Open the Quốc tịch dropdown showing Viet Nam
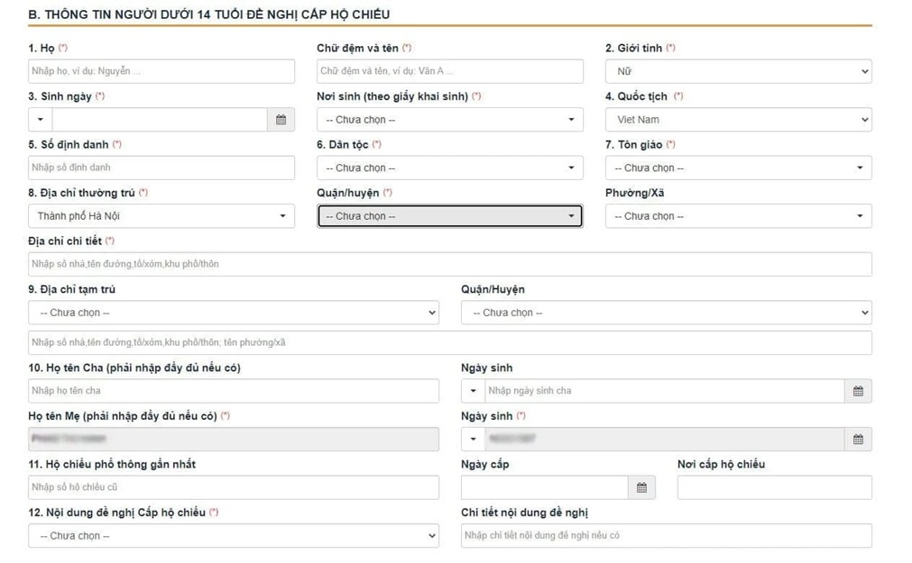The height and width of the screenshot is (563, 912). (738, 119)
